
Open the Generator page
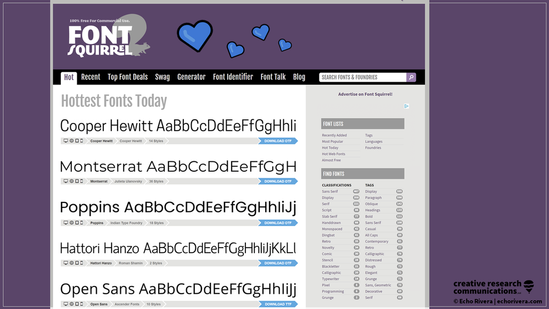point(191,77)
